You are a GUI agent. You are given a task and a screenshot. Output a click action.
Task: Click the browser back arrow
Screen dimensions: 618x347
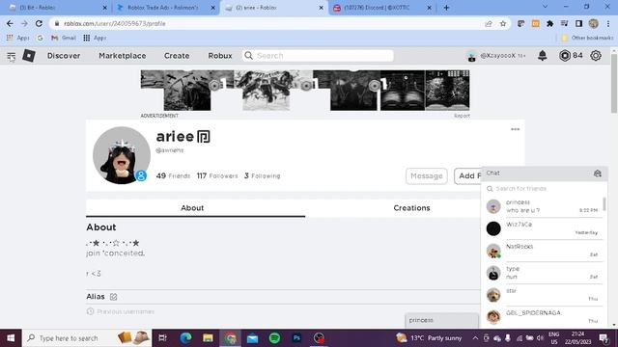point(10,23)
